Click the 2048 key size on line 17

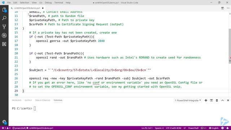(x=101, y=41)
